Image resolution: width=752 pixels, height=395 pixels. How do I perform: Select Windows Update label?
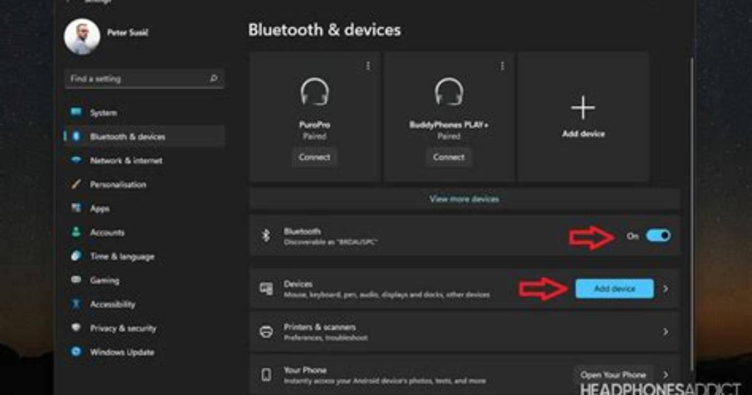pyautogui.click(x=123, y=352)
